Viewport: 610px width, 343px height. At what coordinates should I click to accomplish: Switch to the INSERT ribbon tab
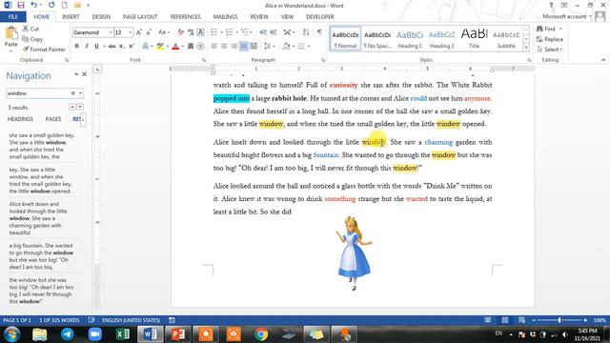[x=71, y=17]
